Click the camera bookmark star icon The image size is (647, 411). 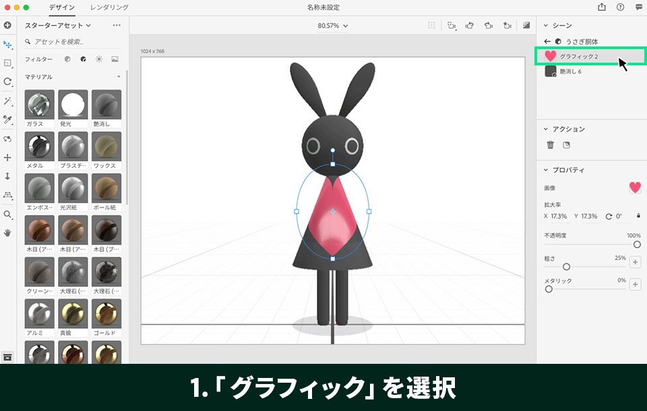[507, 26]
